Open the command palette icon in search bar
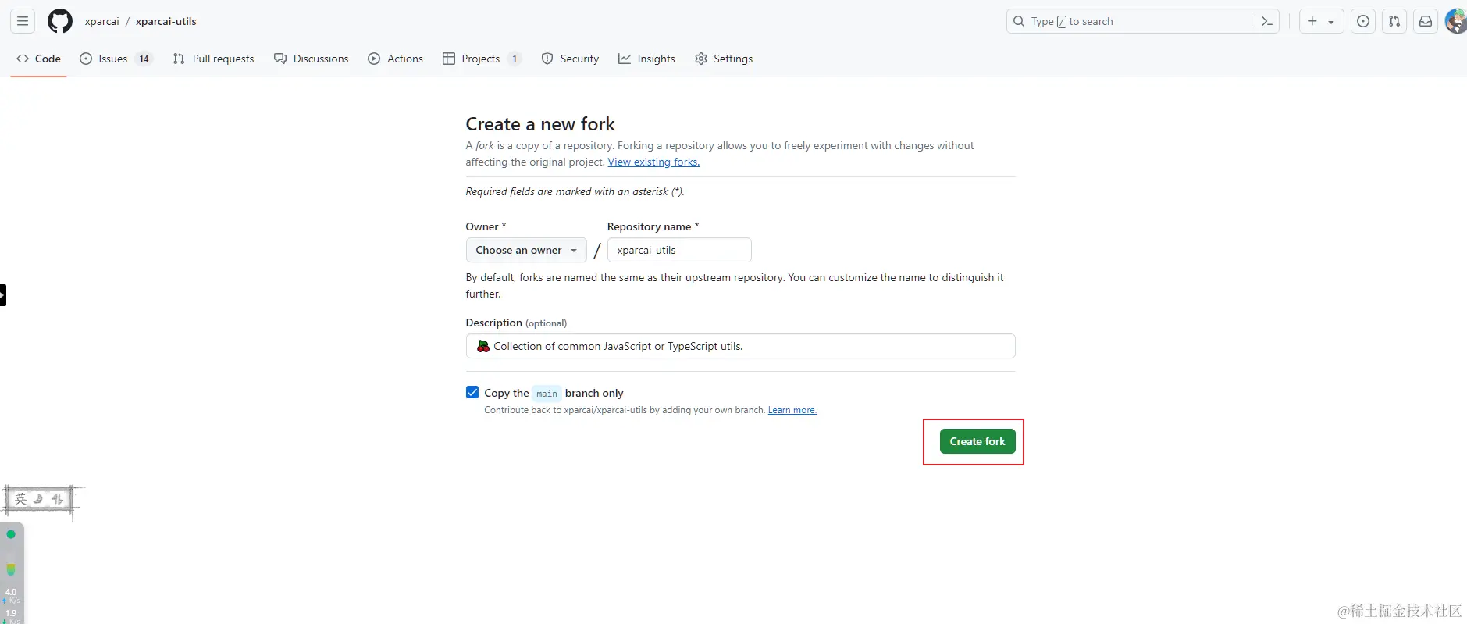 (x=1266, y=21)
